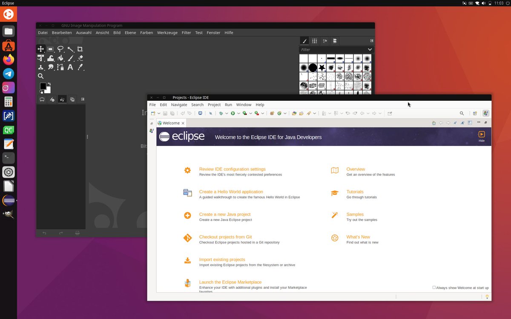Launch Firefox from the Ubuntu dock

(8, 60)
